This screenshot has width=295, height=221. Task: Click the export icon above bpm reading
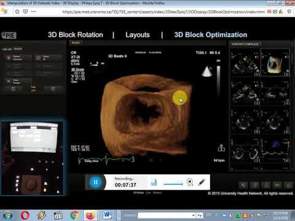(x=221, y=147)
